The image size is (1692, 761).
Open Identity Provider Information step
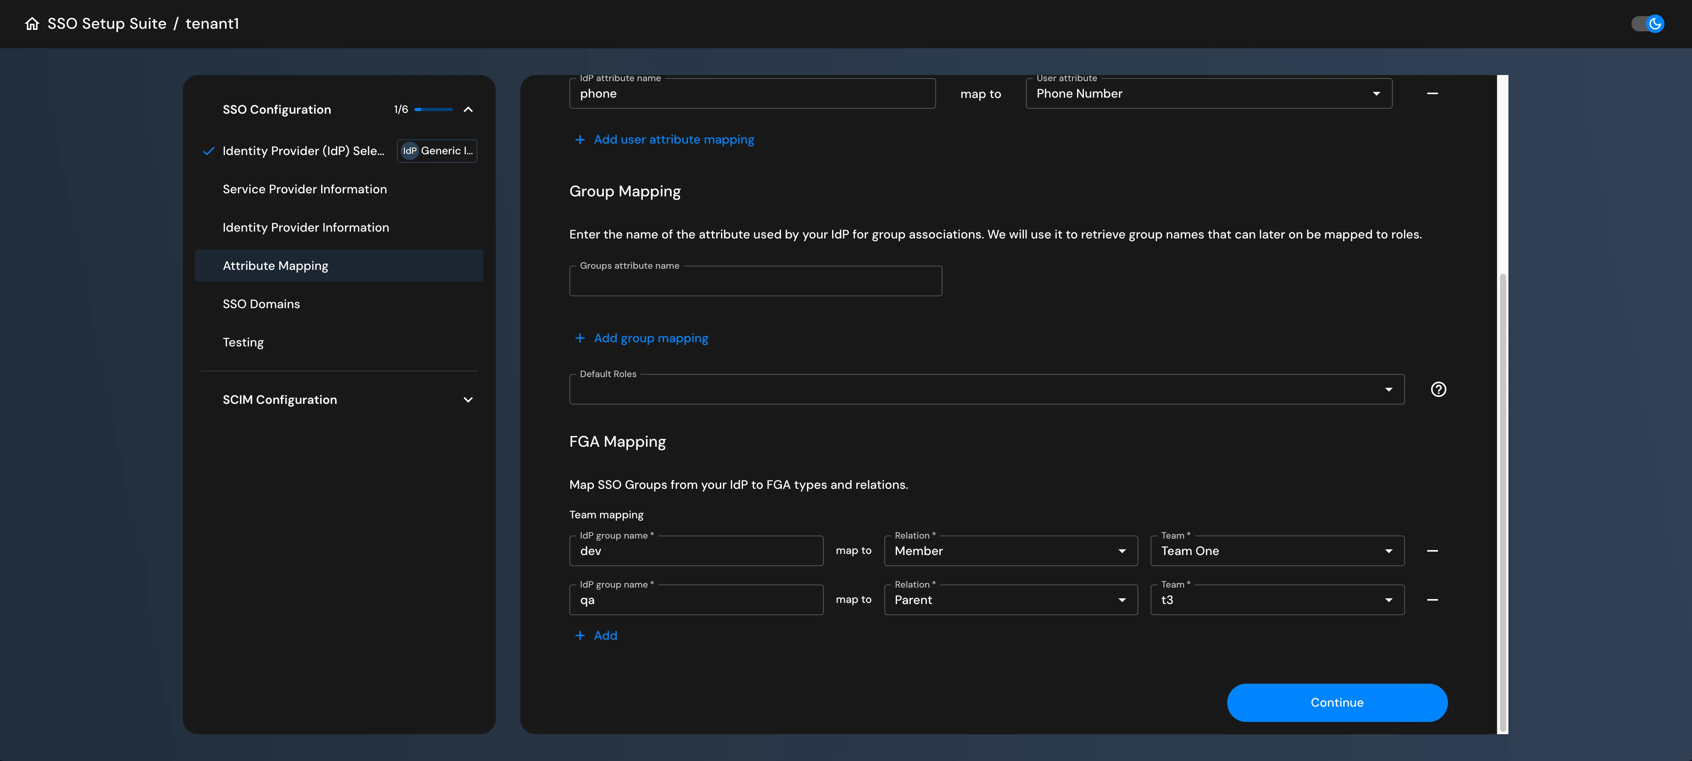(x=305, y=228)
